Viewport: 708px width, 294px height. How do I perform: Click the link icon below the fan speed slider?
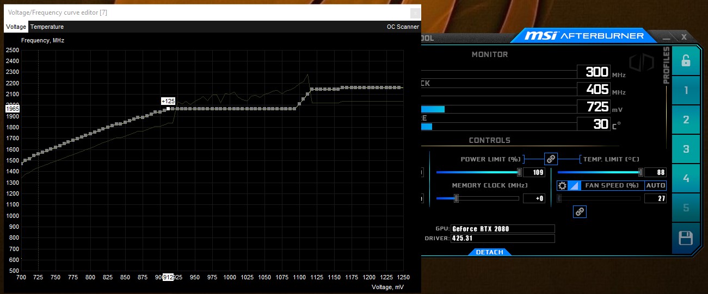point(580,212)
